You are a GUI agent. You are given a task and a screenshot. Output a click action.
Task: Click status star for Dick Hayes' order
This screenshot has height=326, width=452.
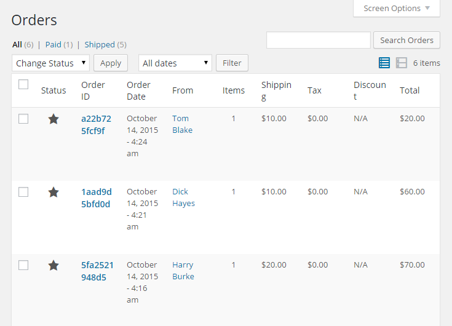pos(54,192)
